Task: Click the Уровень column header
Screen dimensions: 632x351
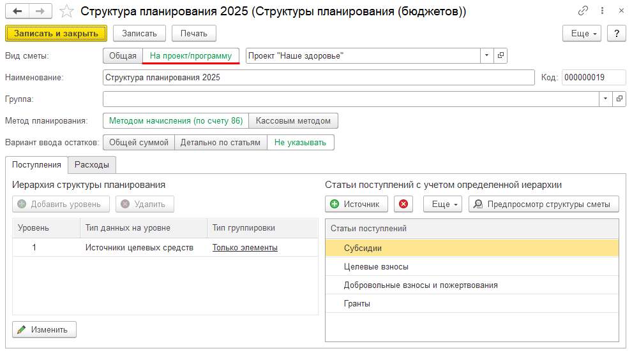Action: click(x=47, y=228)
